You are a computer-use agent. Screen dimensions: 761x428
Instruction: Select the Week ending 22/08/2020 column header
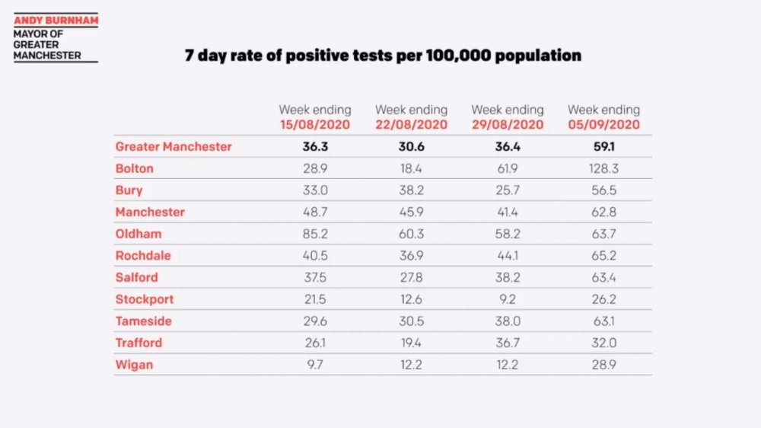pyautogui.click(x=411, y=117)
